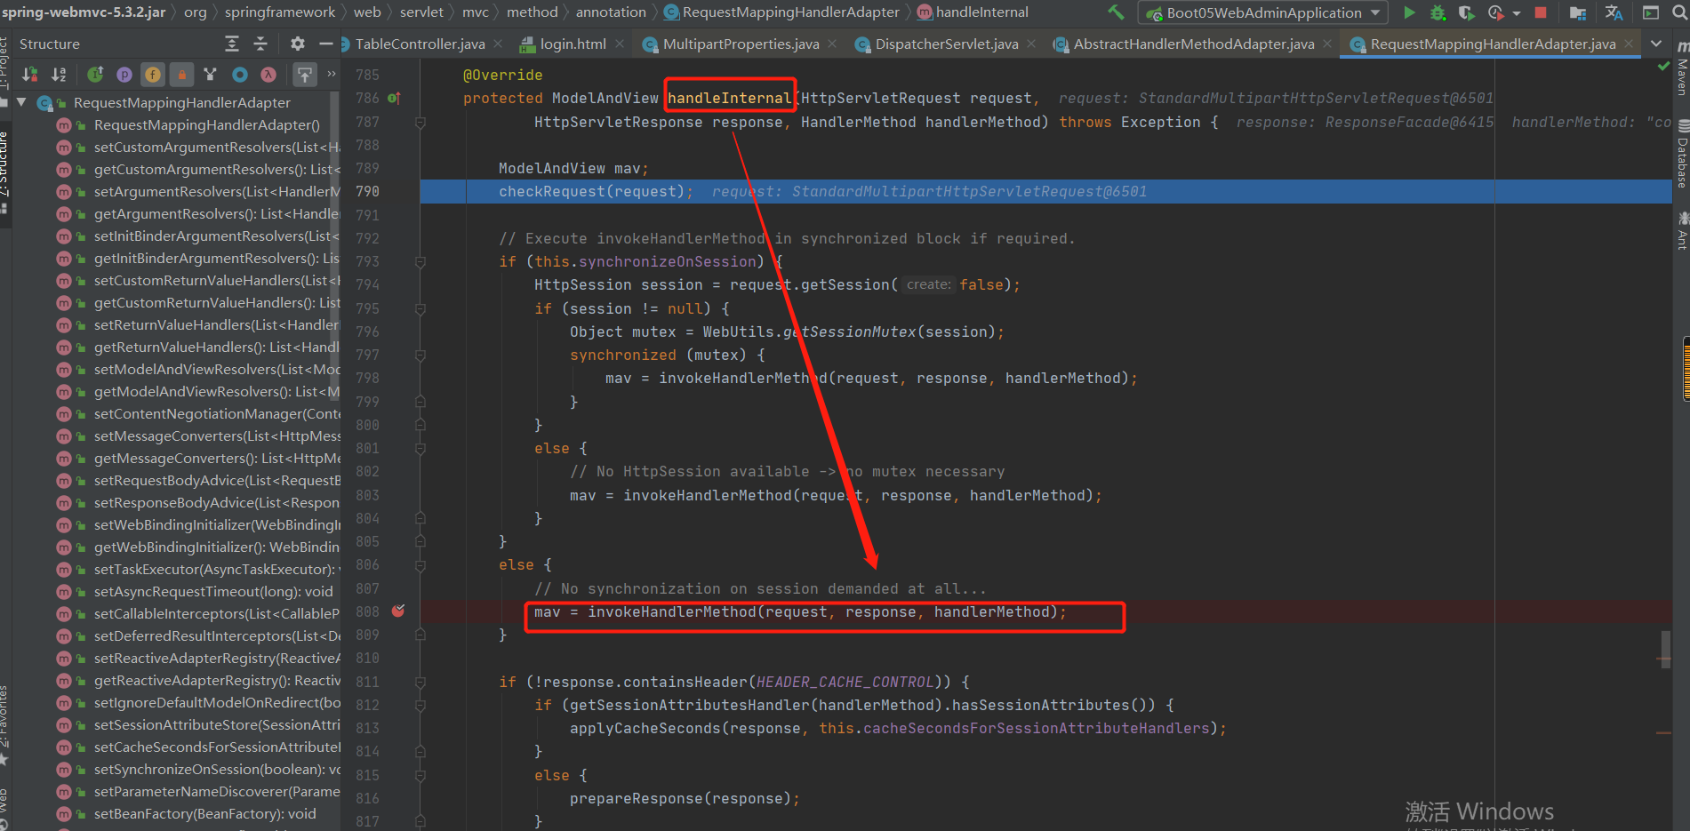
Task: Switch to AbstractHandlerMethodAdapter.java tab
Action: (1193, 44)
